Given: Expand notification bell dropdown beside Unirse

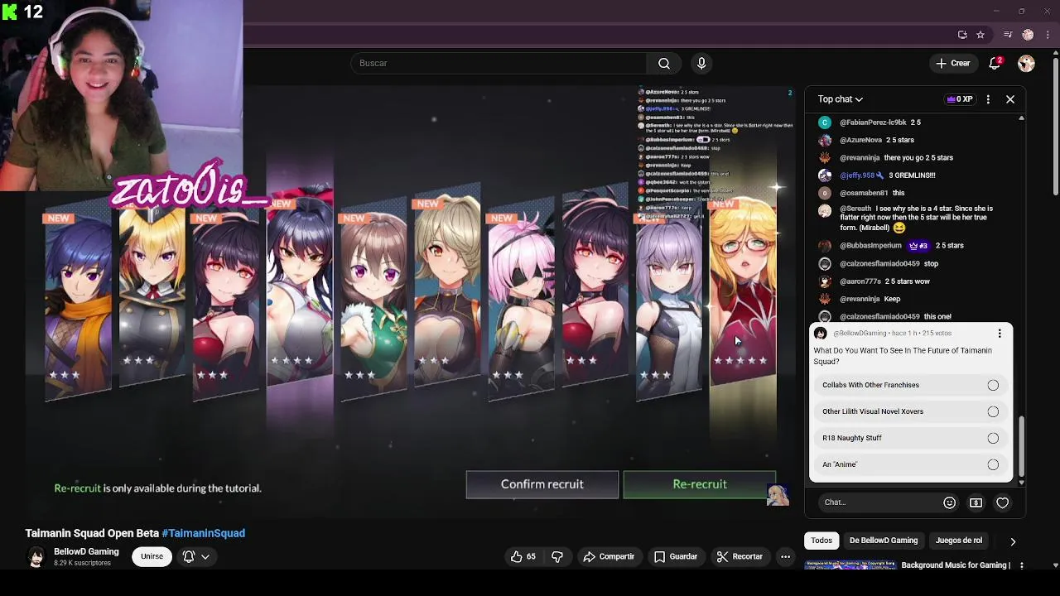Looking at the screenshot, I should coord(196,557).
